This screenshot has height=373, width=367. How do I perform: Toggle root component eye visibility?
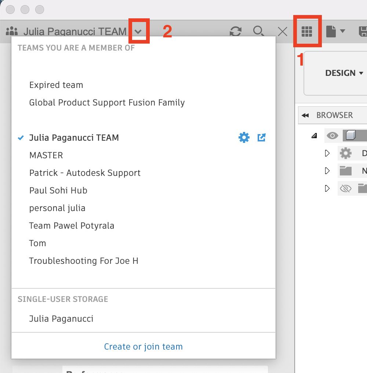coord(333,136)
